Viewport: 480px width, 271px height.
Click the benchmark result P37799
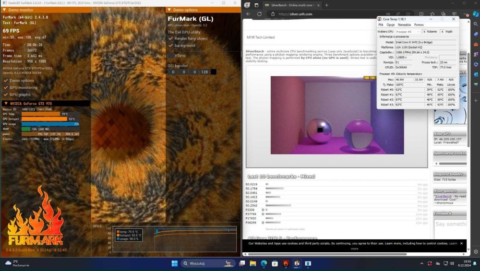point(251,214)
